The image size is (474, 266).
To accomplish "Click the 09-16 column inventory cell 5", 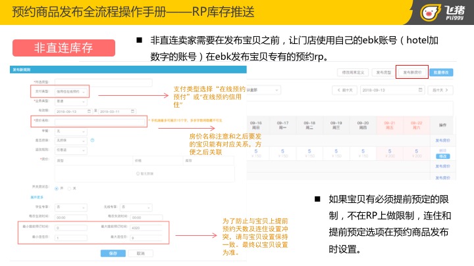I will click(255, 153).
